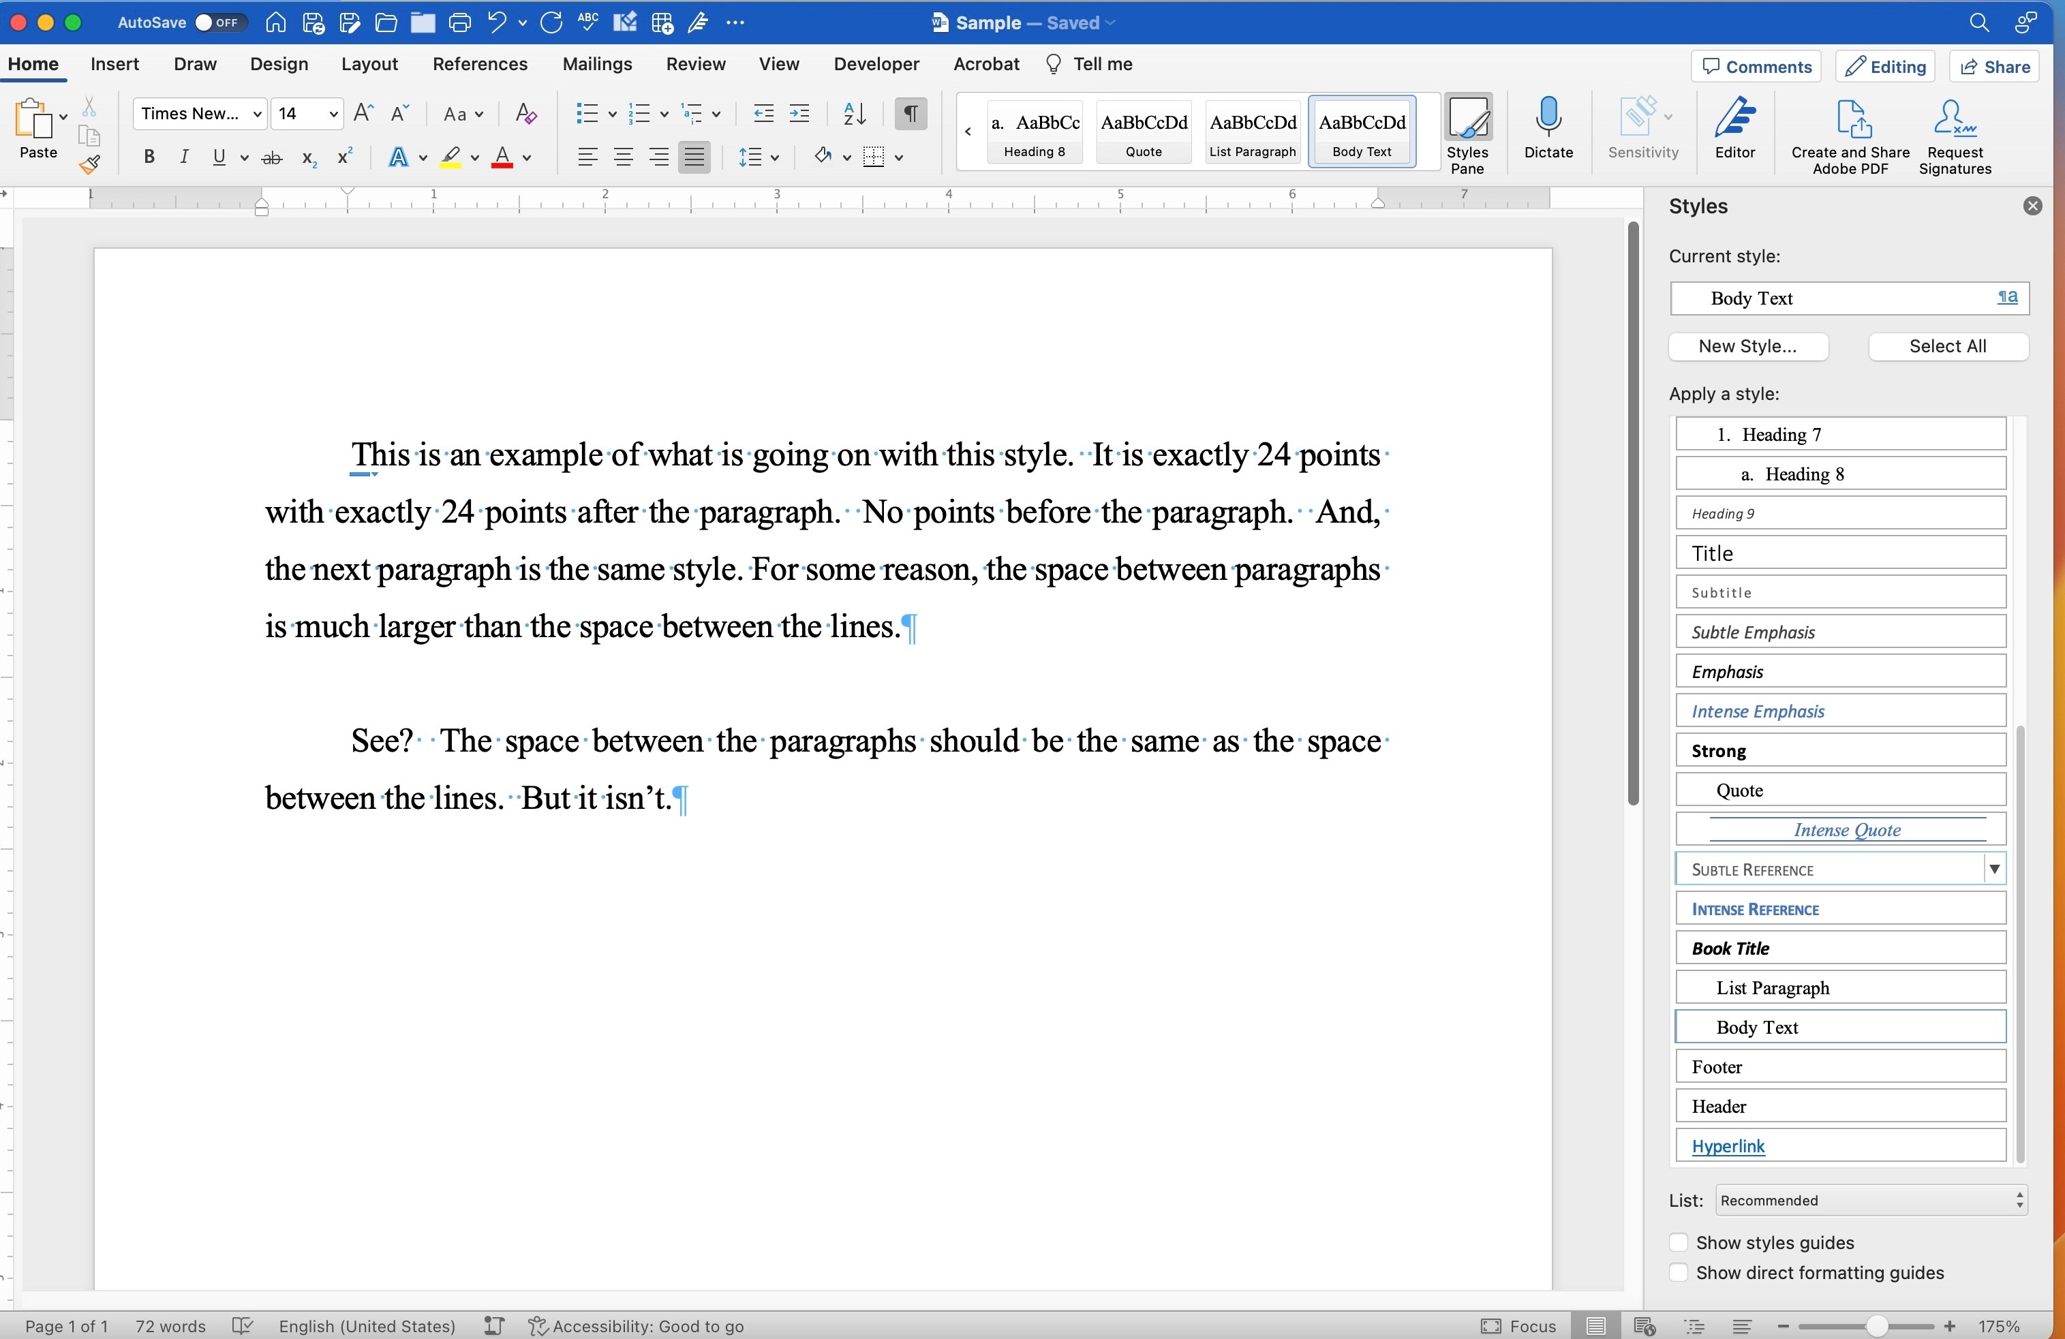Click the yellow text highlight color
Screen dimensions: 2065x1339
click(x=450, y=157)
